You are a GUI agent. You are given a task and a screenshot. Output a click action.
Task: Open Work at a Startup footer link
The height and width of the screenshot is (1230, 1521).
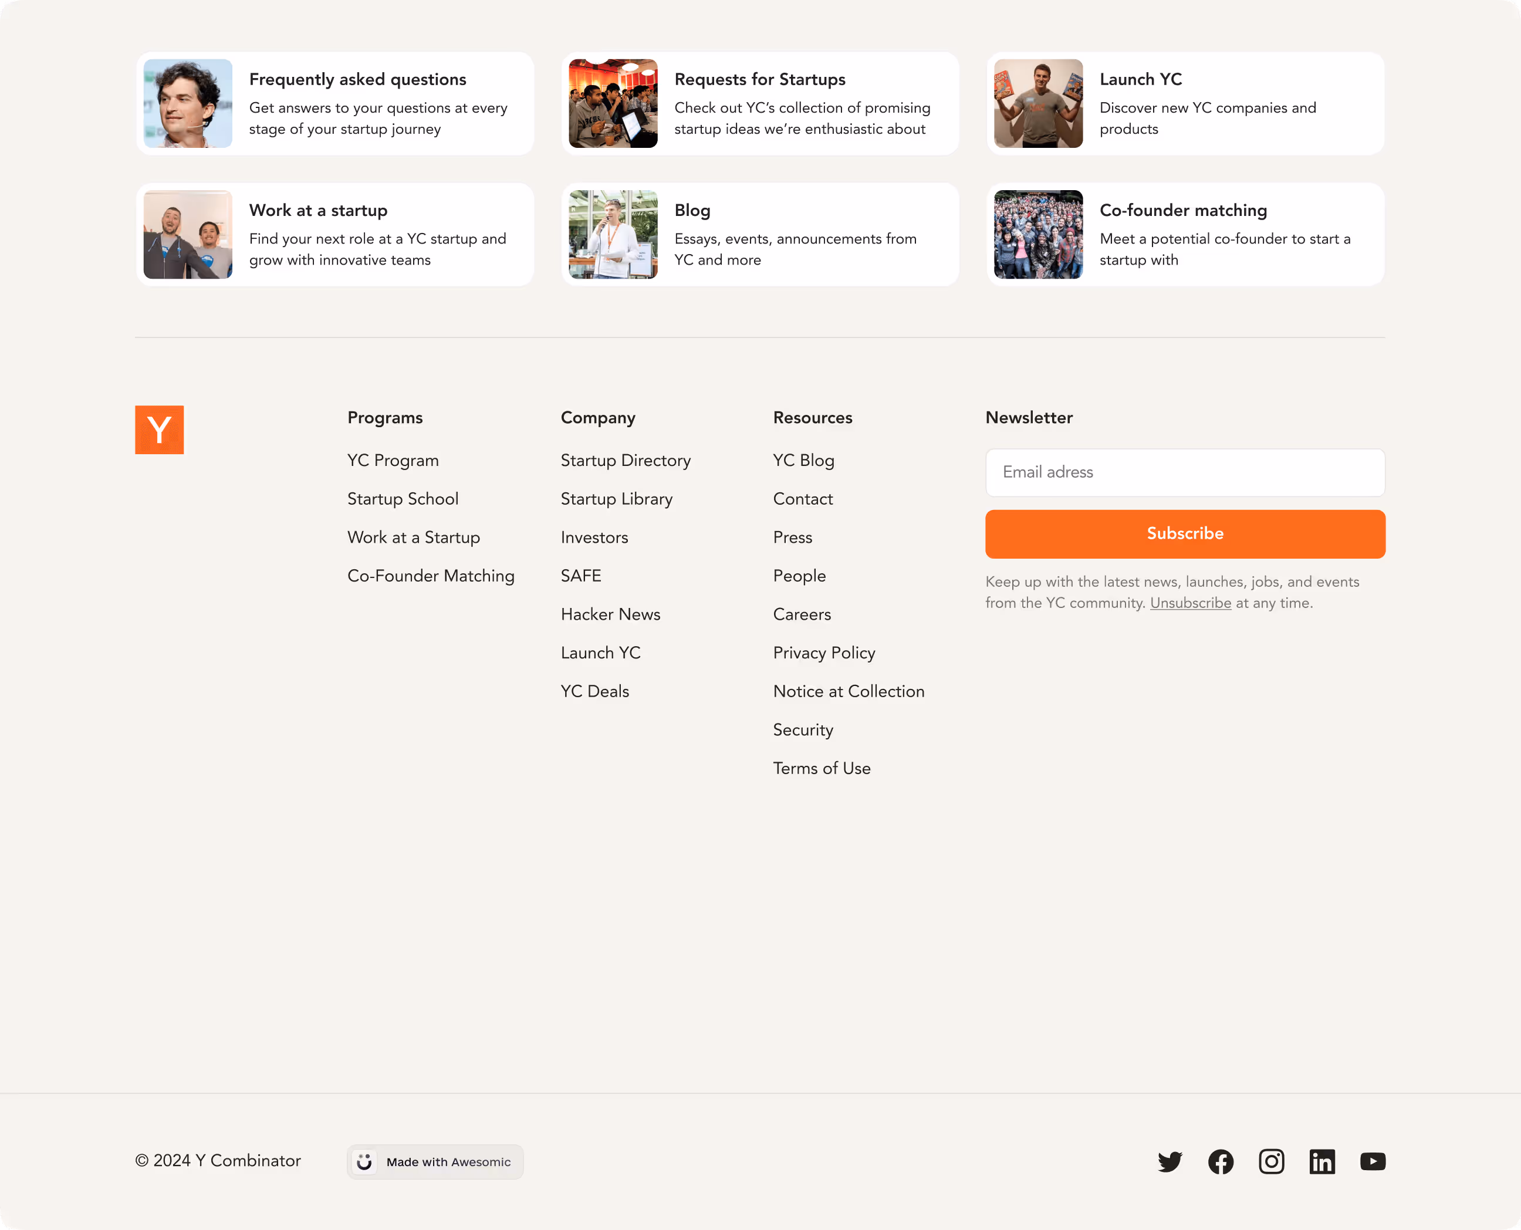click(414, 537)
